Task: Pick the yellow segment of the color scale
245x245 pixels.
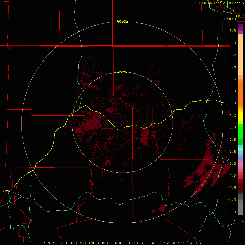Action: click(240, 117)
